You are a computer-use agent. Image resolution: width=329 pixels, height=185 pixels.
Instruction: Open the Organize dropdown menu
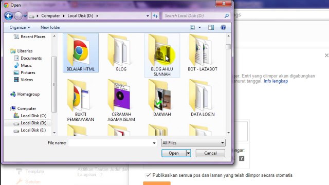(20, 27)
